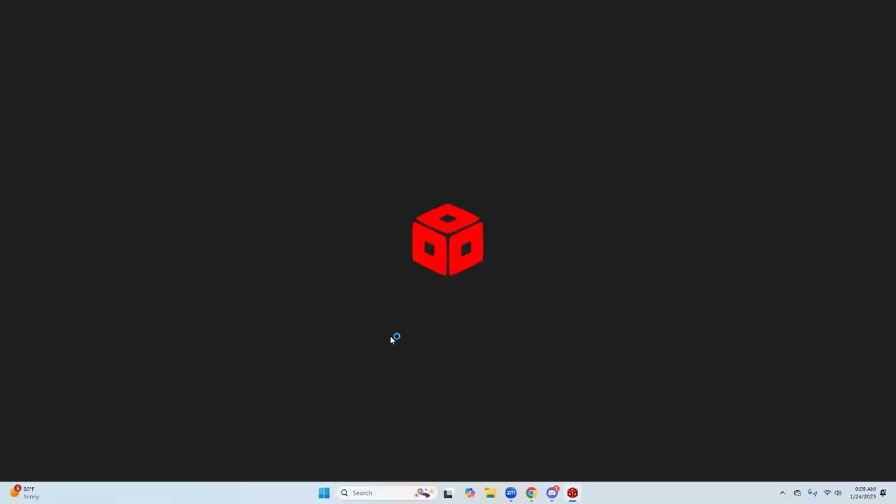Expand the hidden system tray icons

(x=783, y=493)
